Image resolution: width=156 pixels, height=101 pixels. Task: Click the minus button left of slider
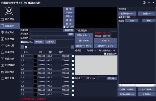tap(22, 47)
